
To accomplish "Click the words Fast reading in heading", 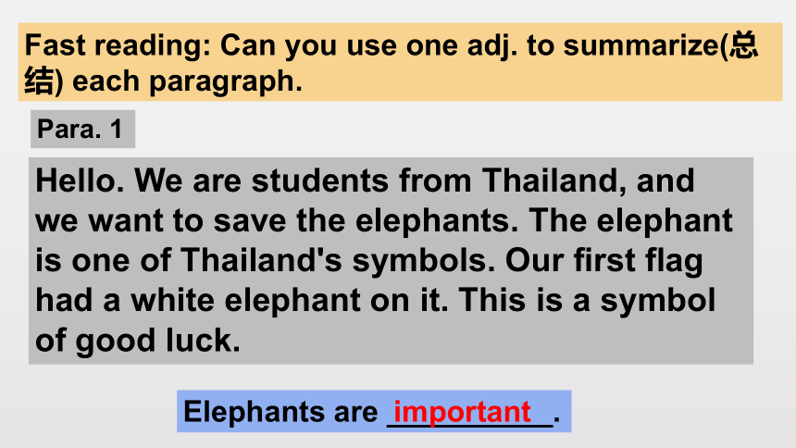I will pyautogui.click(x=118, y=45).
